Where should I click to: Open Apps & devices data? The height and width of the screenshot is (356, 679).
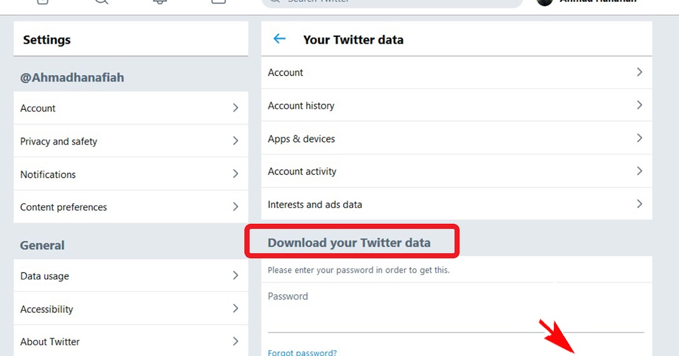(x=457, y=138)
